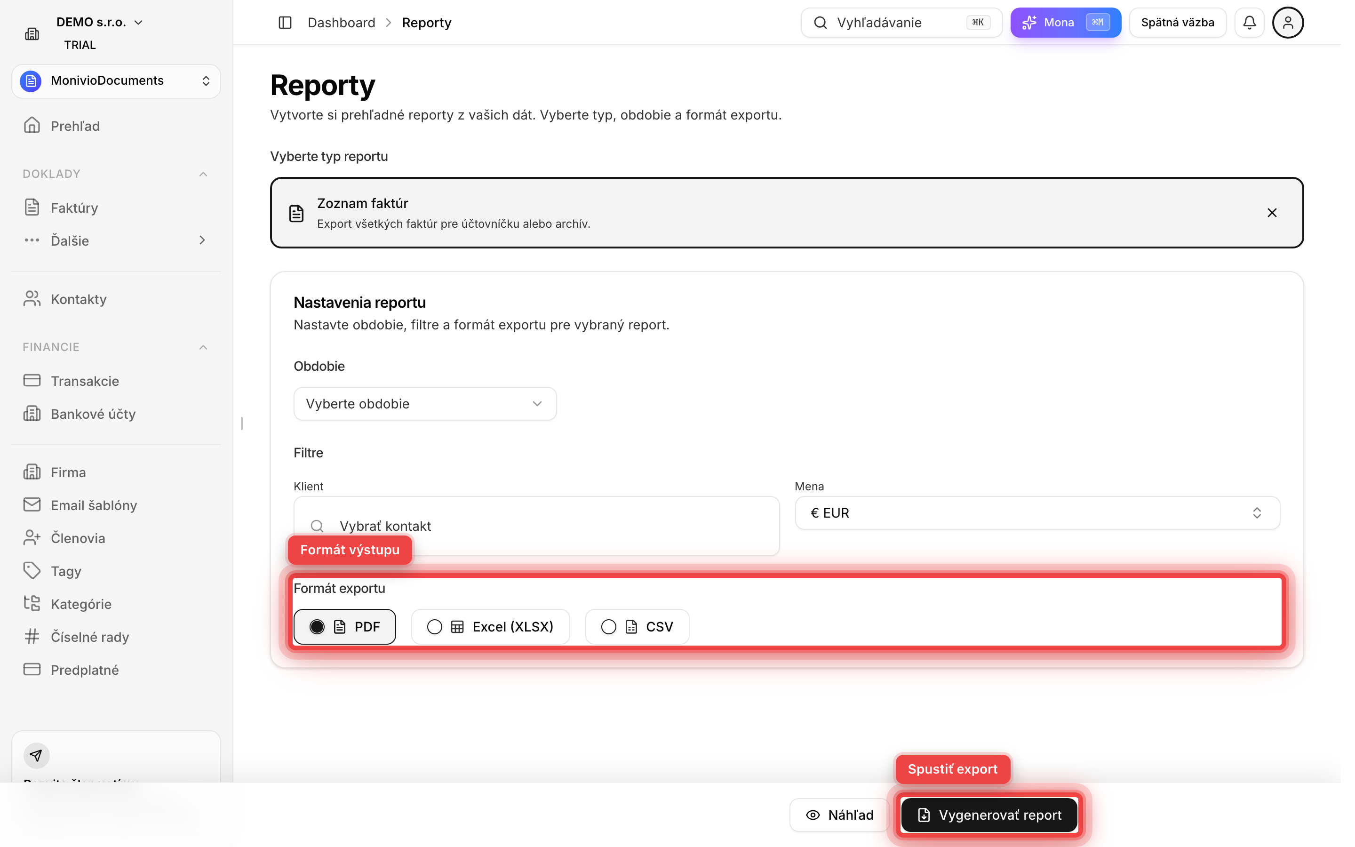Click the Firma building icon
The image size is (1355, 847).
point(32,471)
